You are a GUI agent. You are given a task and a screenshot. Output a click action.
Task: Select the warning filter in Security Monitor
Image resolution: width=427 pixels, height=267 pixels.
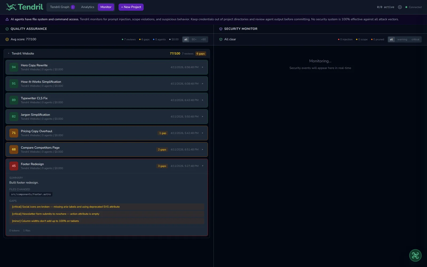pyautogui.click(x=402, y=39)
